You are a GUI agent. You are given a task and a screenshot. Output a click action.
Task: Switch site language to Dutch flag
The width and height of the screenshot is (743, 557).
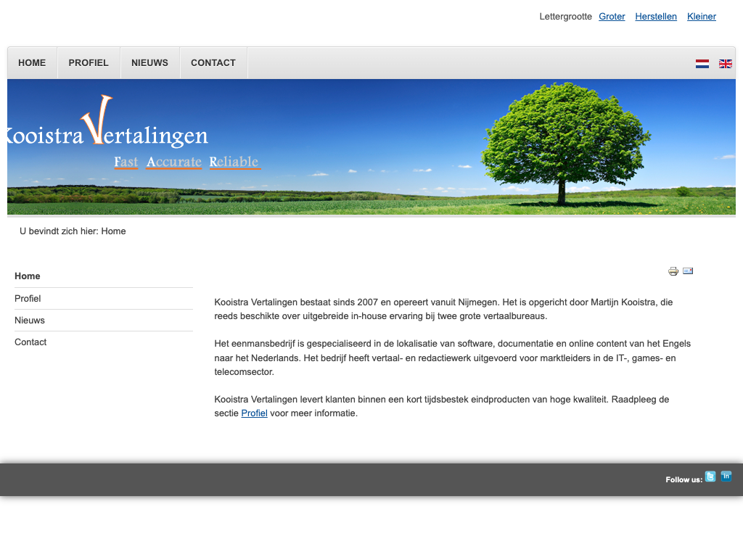tap(702, 64)
